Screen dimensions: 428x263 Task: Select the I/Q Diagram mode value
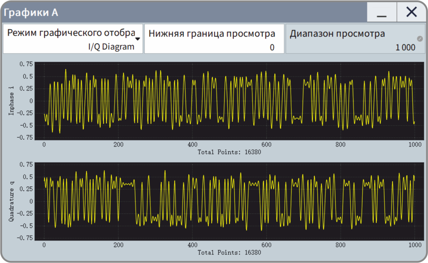click(112, 47)
